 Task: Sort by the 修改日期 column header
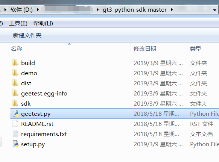pyautogui.click(x=145, y=49)
